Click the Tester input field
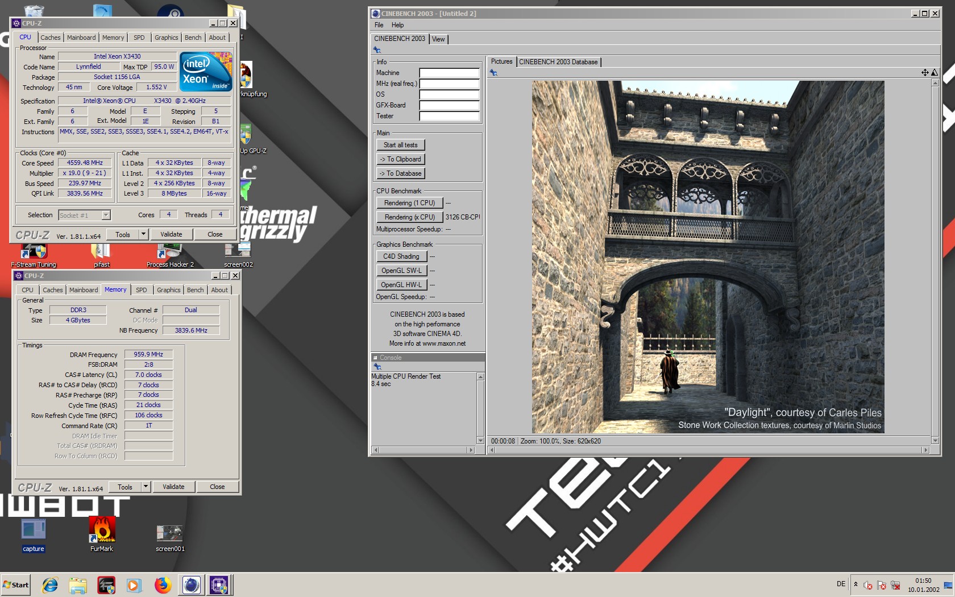The width and height of the screenshot is (955, 597). [x=449, y=116]
